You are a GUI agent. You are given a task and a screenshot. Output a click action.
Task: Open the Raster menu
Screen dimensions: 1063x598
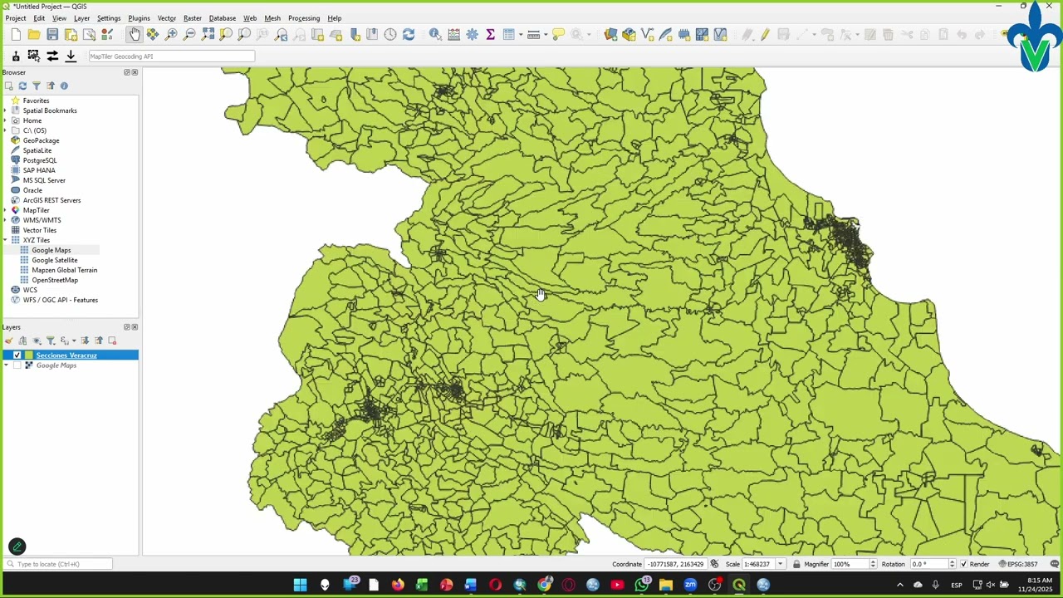click(x=193, y=18)
